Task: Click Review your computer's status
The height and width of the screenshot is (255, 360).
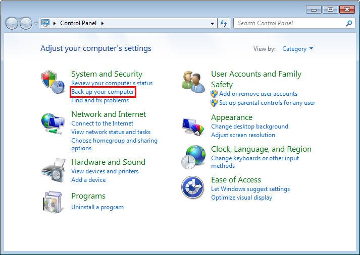Action: (x=112, y=83)
